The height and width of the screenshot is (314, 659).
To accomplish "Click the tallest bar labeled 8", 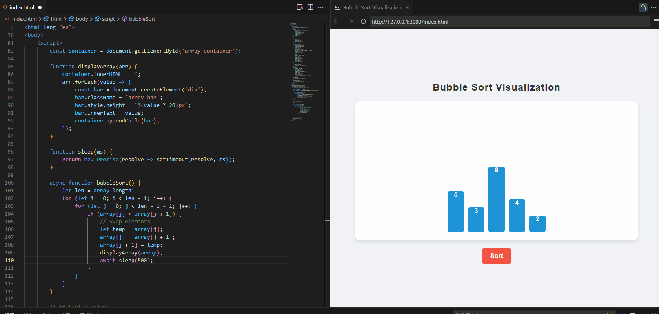I will click(x=497, y=199).
